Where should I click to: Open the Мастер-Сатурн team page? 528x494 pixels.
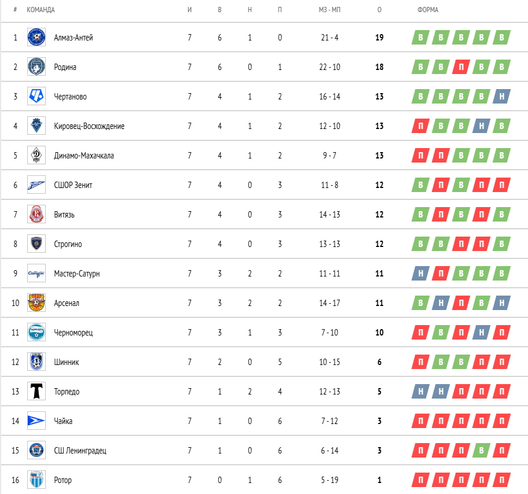77,274
